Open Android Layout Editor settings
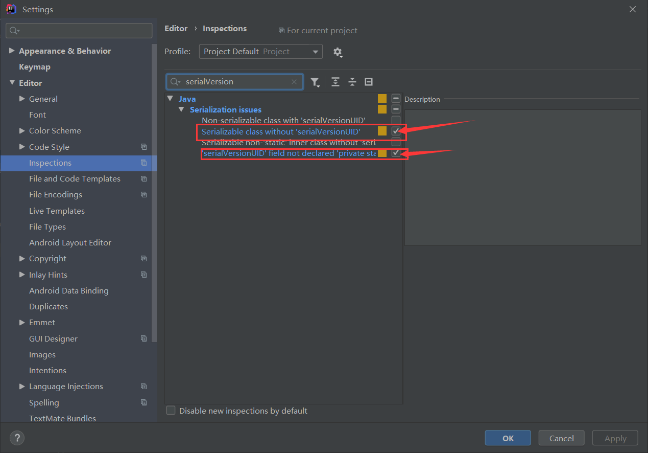 [x=70, y=243]
